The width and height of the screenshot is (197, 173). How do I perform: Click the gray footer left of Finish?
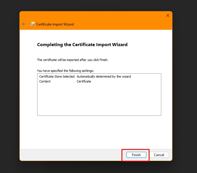pyautogui.click(x=71, y=155)
